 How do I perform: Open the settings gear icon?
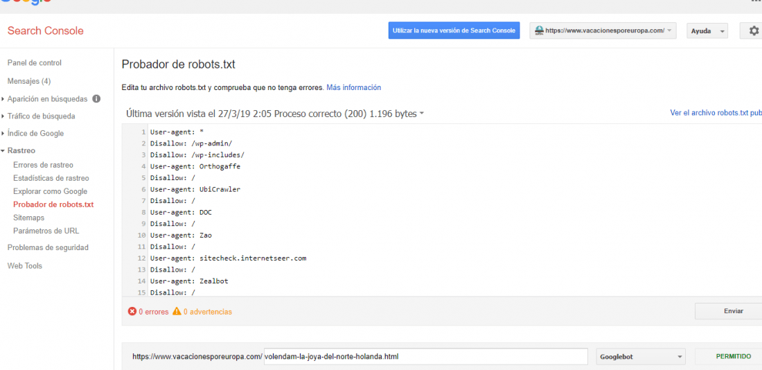tap(753, 30)
